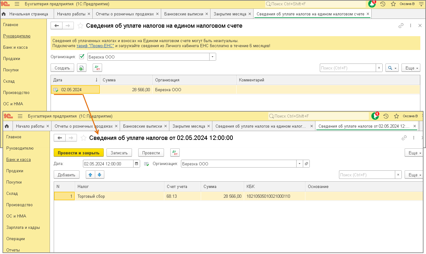This screenshot has height=254, width=426.
Task: Clear the document table search field
Action: coord(398,175)
